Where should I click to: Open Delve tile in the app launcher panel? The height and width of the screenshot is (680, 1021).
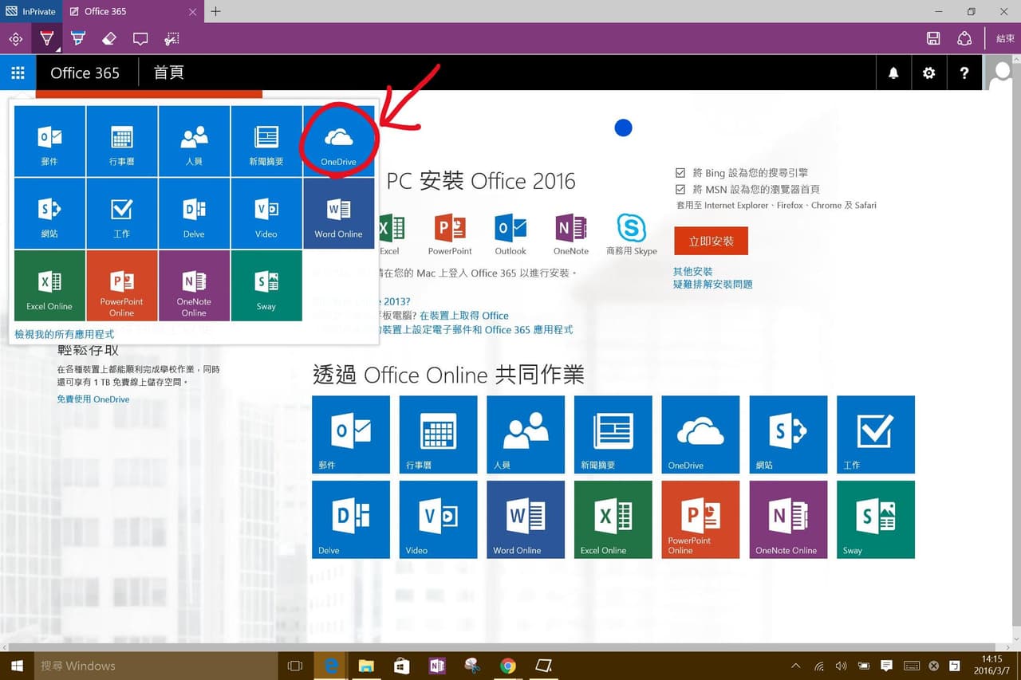pyautogui.click(x=194, y=214)
